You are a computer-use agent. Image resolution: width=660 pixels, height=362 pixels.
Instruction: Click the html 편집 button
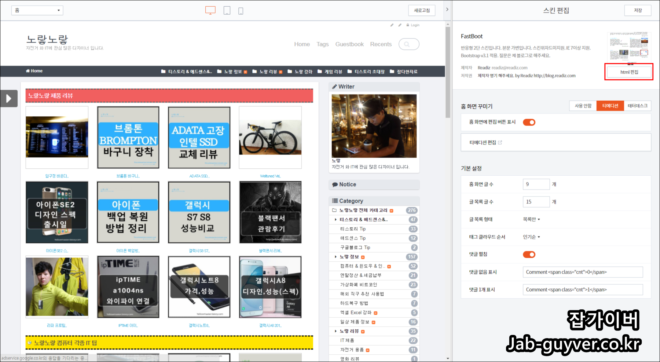click(x=629, y=72)
